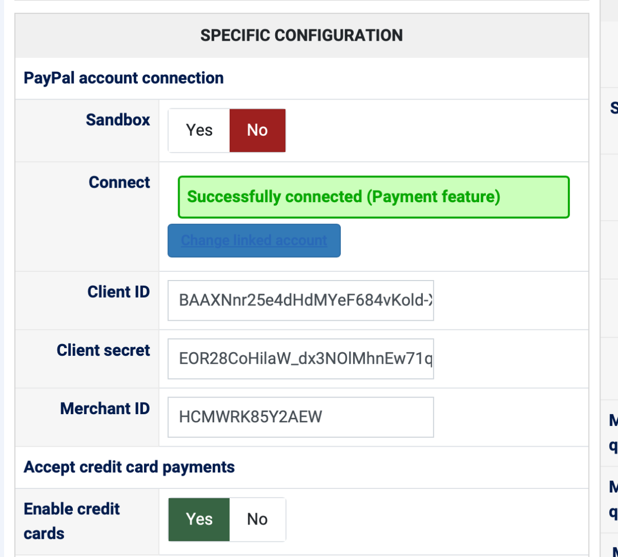Set Sandbox to Yes
The image size is (618, 557).
(199, 130)
